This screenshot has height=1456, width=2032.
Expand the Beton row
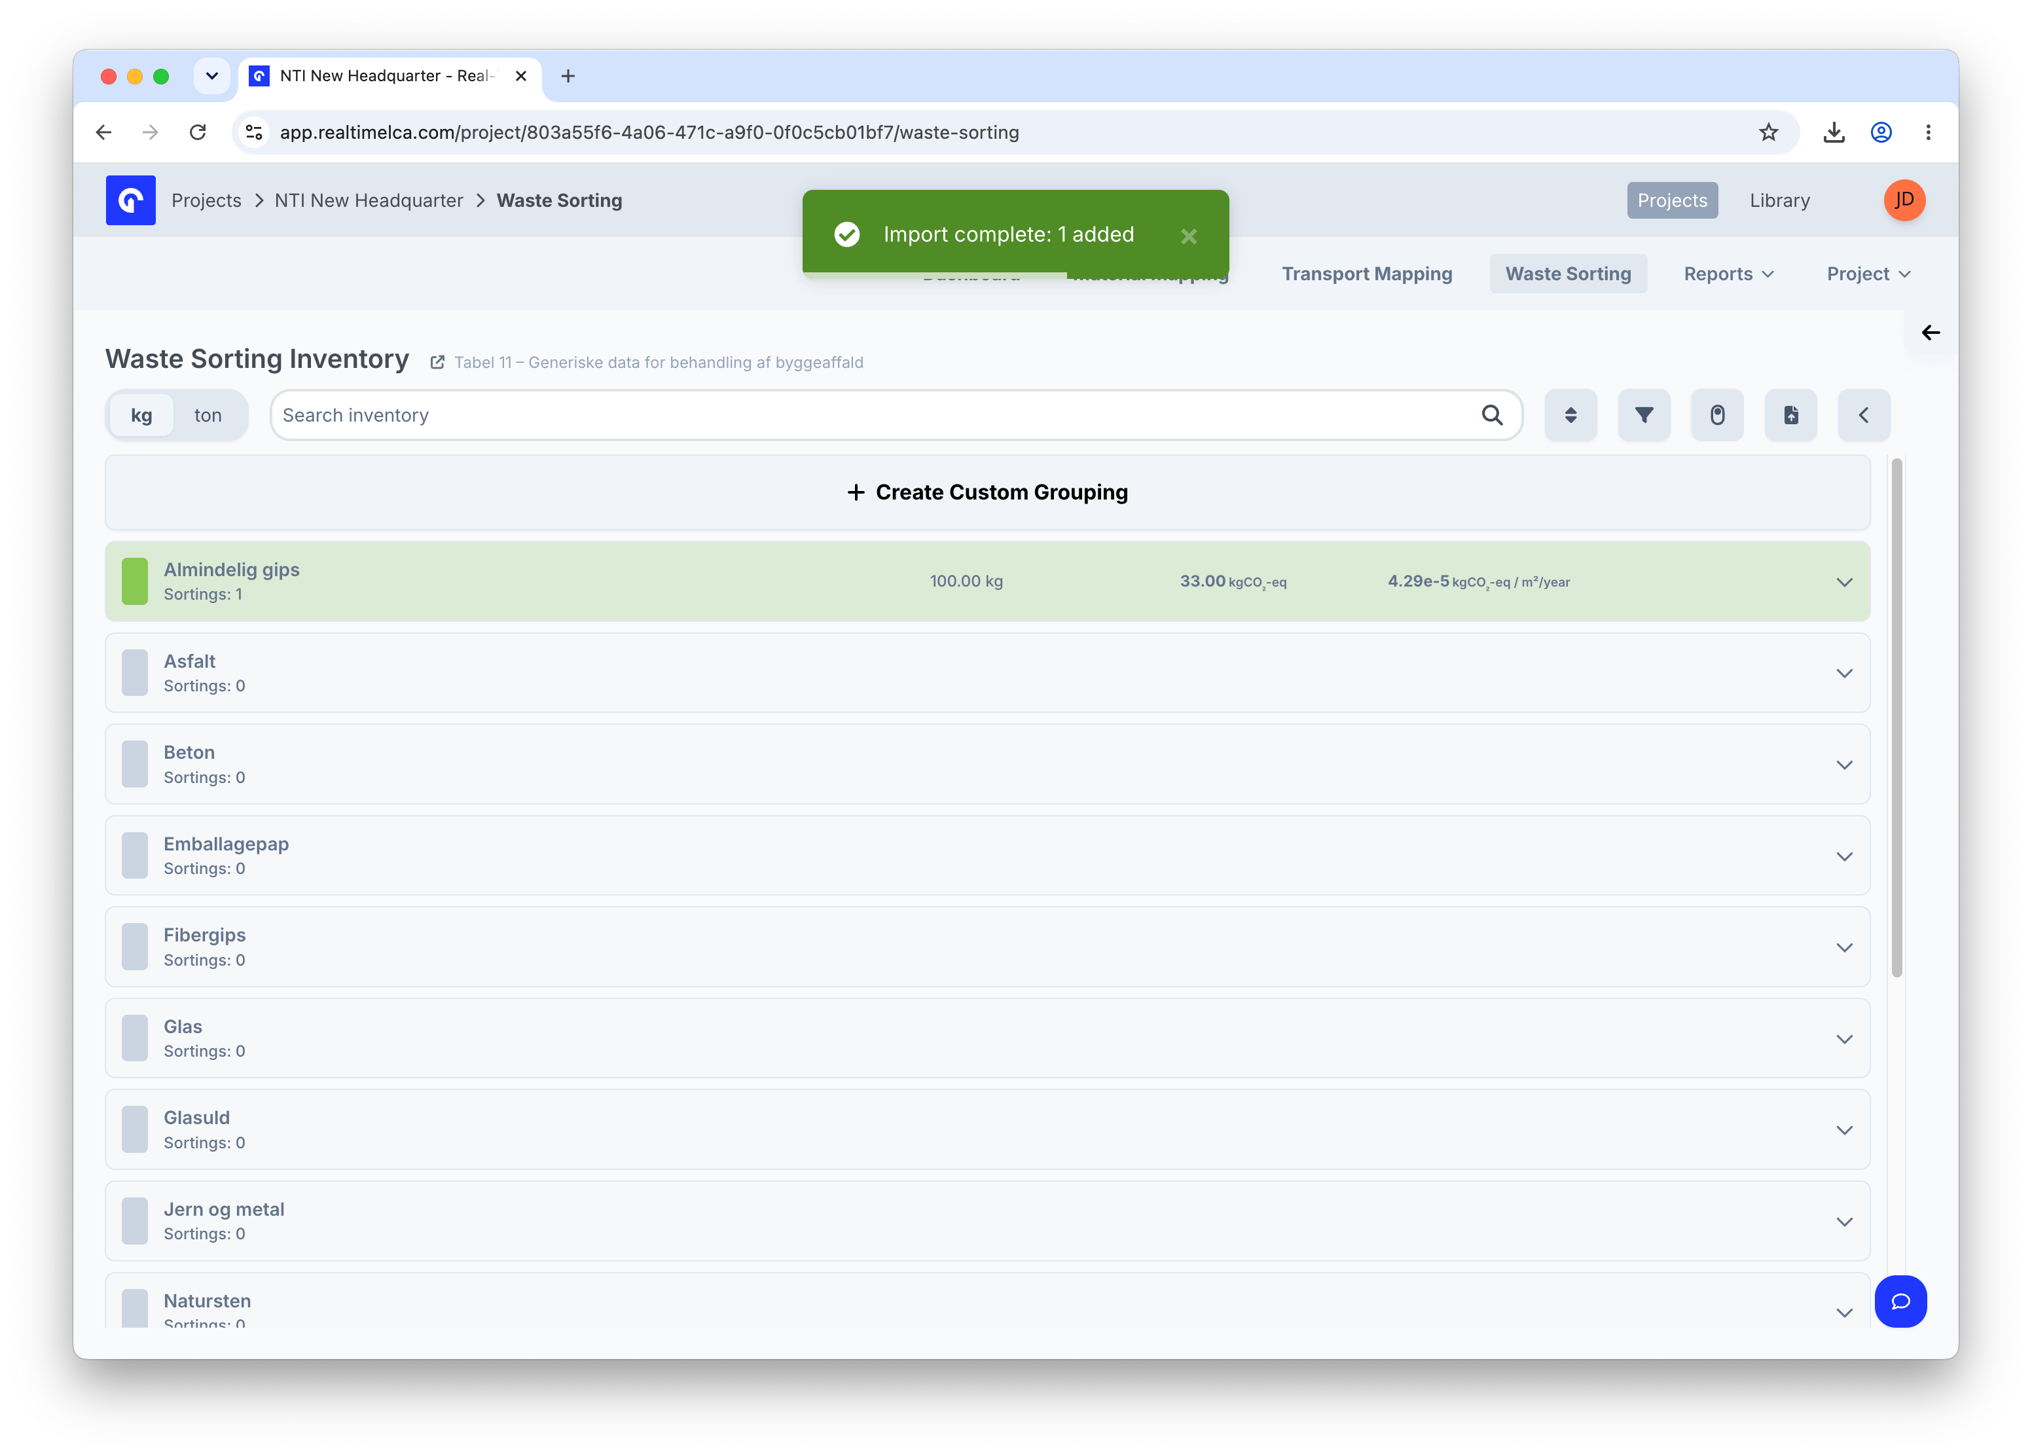1845,764
